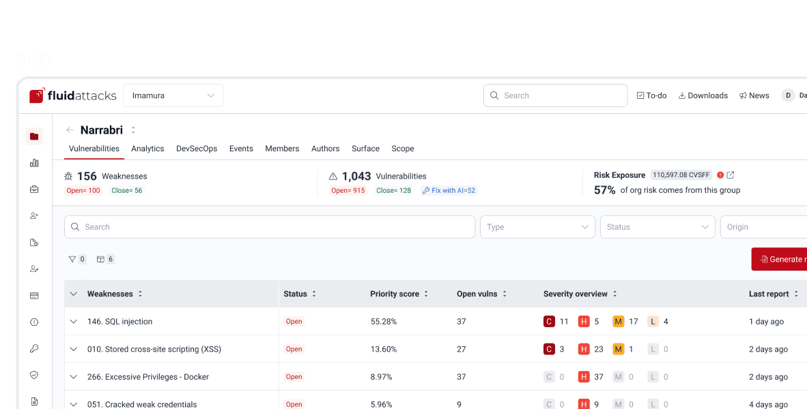Open the key icon in sidebar
Viewport: 807px width, 409px height.
pyautogui.click(x=34, y=348)
